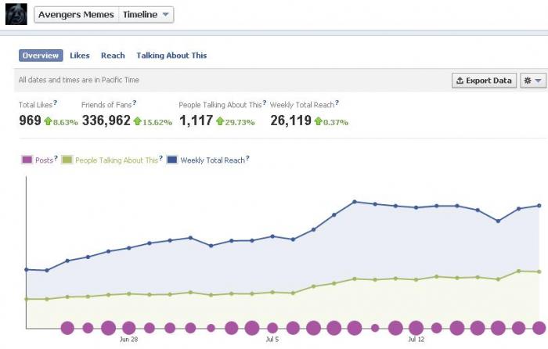The width and height of the screenshot is (548, 349).
Task: Click help question mark beside Total Likes
Action: click(55, 103)
